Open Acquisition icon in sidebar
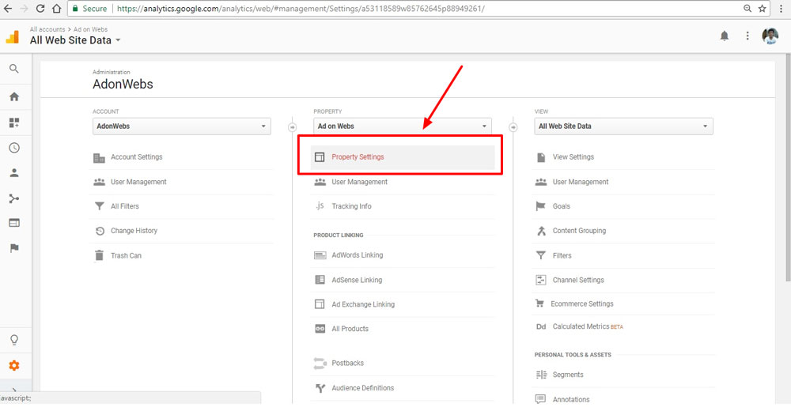The height and width of the screenshot is (407, 791). click(x=14, y=198)
